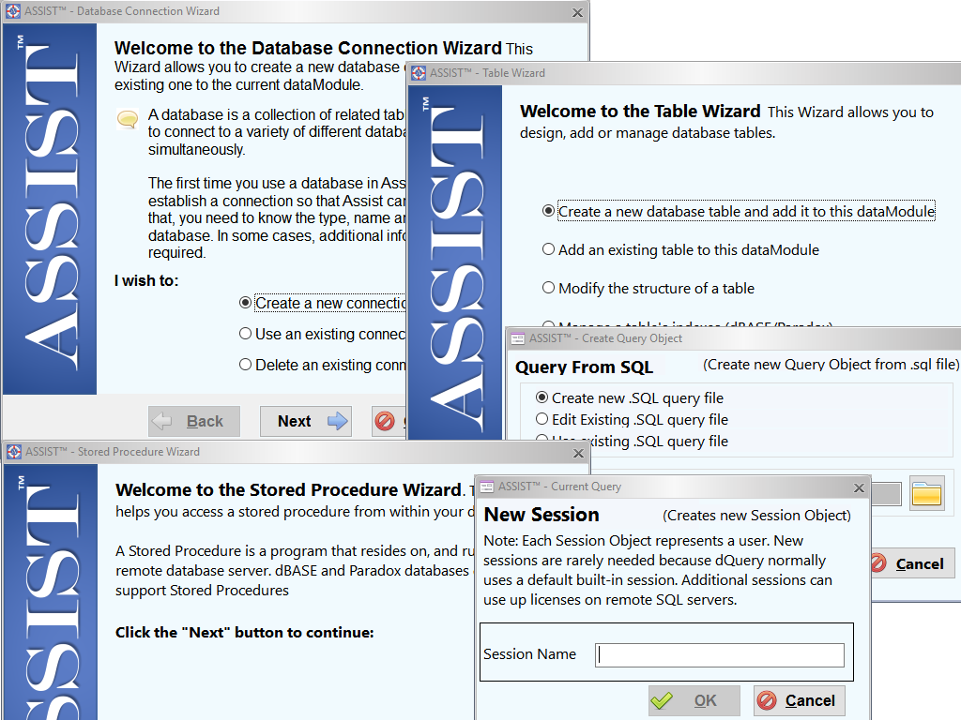This screenshot has width=961, height=720.
Task: Click 'New Session' heading text
Action: [x=542, y=515]
